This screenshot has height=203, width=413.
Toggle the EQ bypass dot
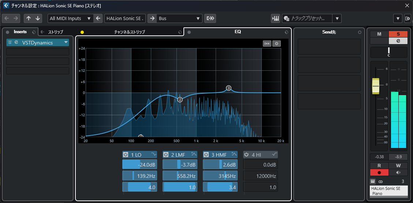pos(189,32)
